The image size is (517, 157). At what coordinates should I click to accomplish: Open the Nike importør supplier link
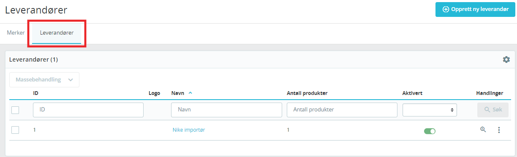click(x=189, y=130)
